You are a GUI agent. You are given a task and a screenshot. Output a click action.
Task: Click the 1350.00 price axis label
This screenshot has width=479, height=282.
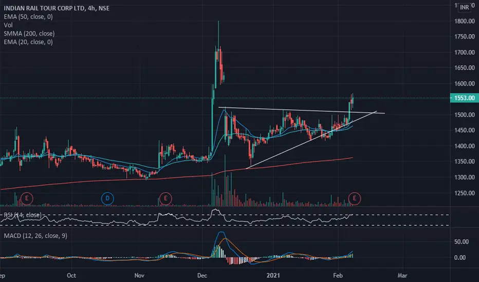pyautogui.click(x=464, y=162)
